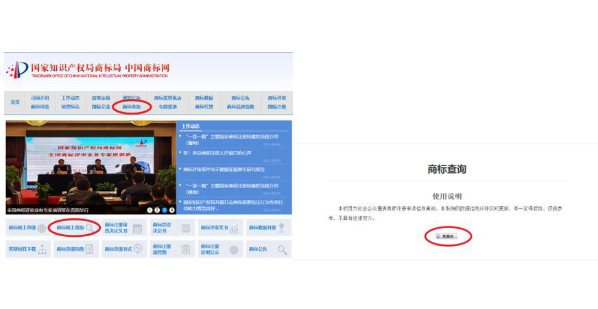
Task: Show carousel slide 4 via its dot
Action: [x=171, y=210]
